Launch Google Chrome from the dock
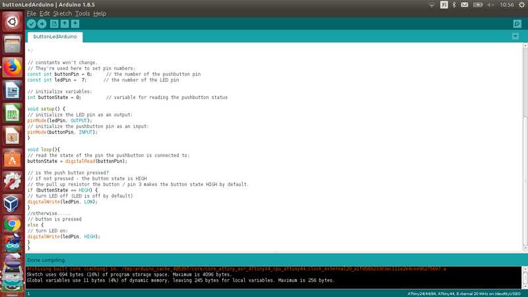 12,225
